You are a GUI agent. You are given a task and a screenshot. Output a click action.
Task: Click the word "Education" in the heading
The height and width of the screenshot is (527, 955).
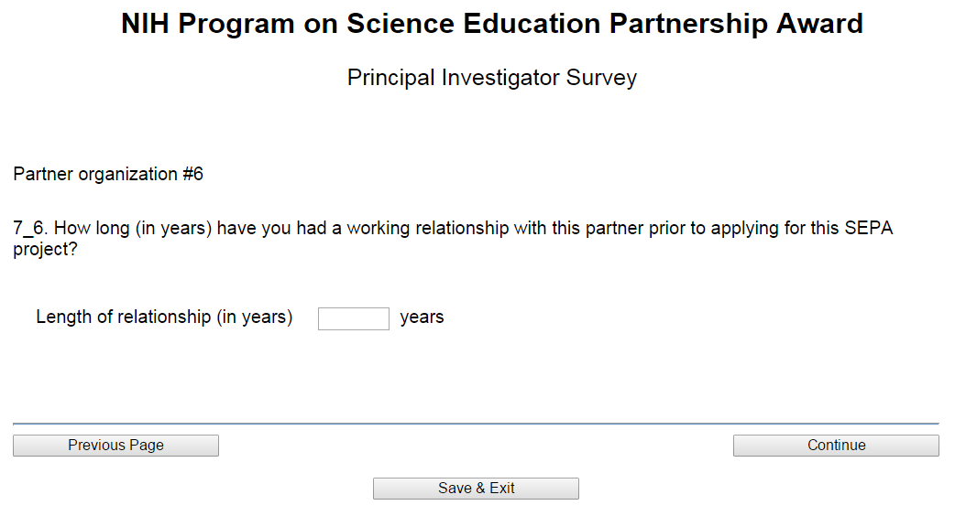[519, 25]
